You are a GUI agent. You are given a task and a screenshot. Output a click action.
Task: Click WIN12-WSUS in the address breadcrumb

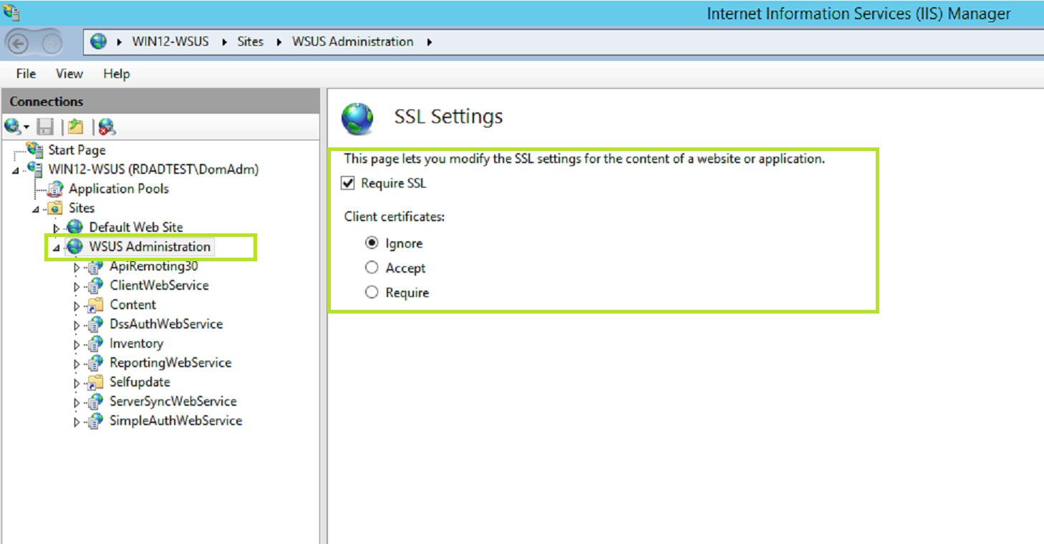(x=170, y=42)
